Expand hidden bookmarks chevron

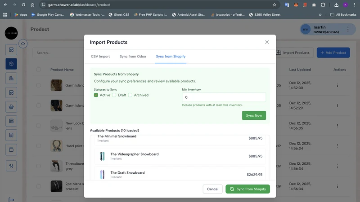(x=320, y=15)
